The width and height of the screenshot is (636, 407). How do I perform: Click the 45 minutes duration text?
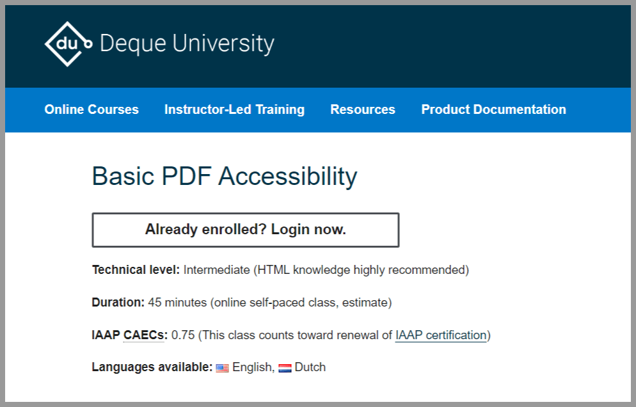coord(177,303)
